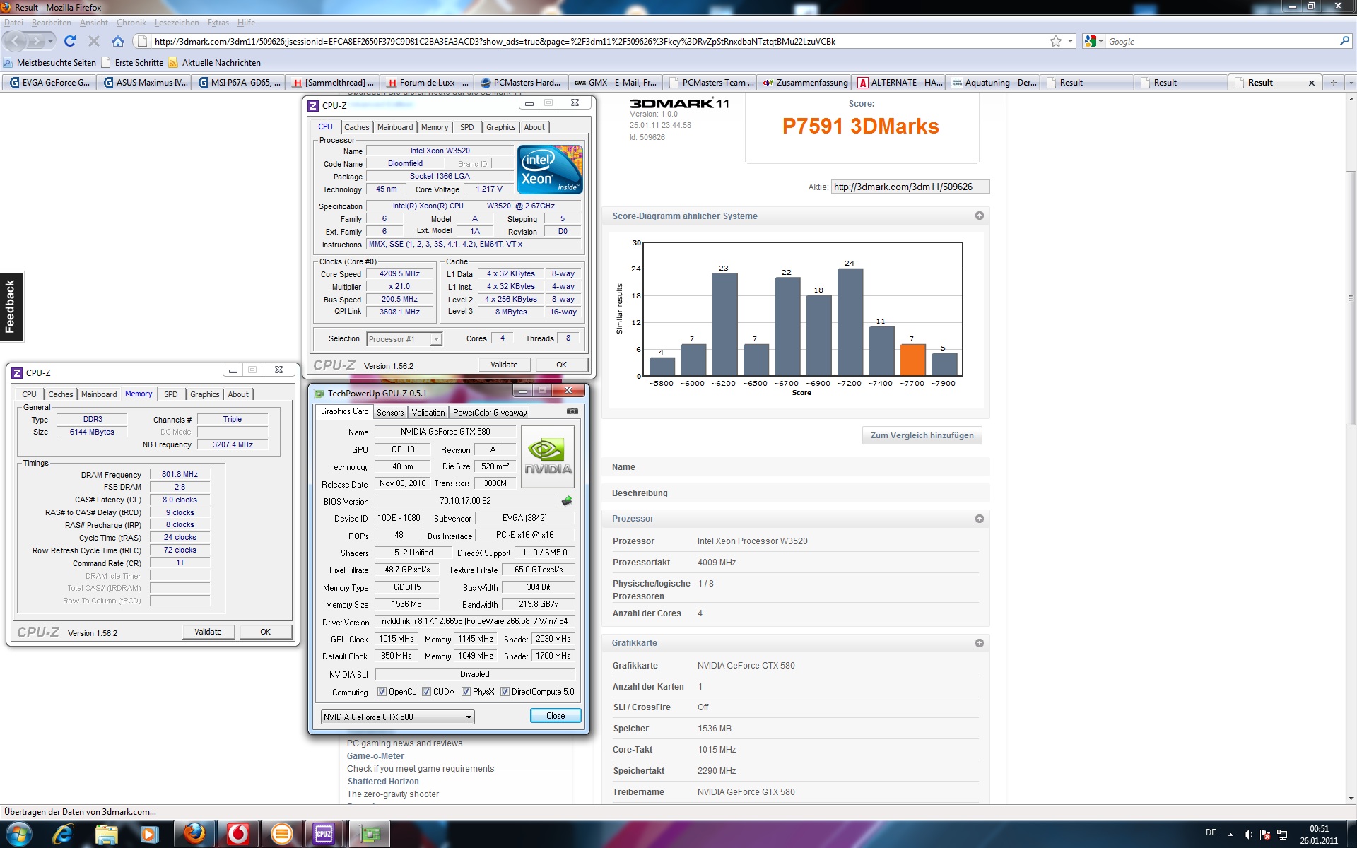This screenshot has width=1357, height=848.
Task: Switch to GPU-Z via taskbar icon
Action: coord(368,835)
